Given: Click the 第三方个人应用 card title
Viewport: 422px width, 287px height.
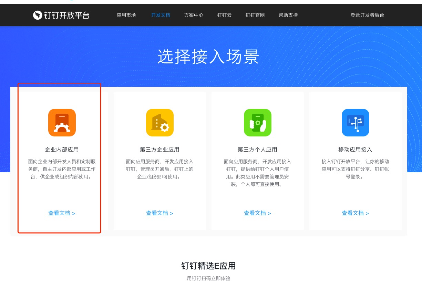Looking at the screenshot, I should [258, 150].
